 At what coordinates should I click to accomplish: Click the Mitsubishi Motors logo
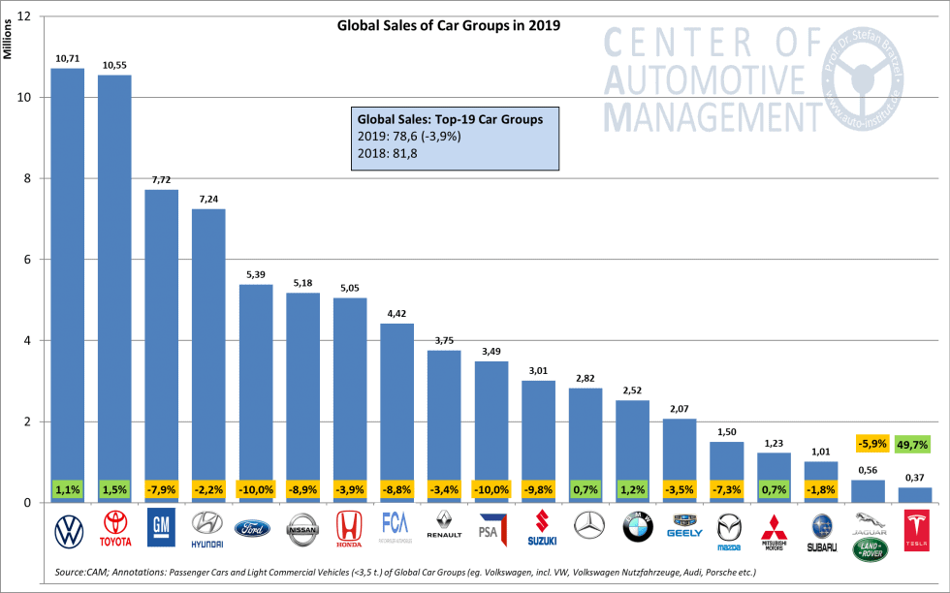tap(774, 532)
